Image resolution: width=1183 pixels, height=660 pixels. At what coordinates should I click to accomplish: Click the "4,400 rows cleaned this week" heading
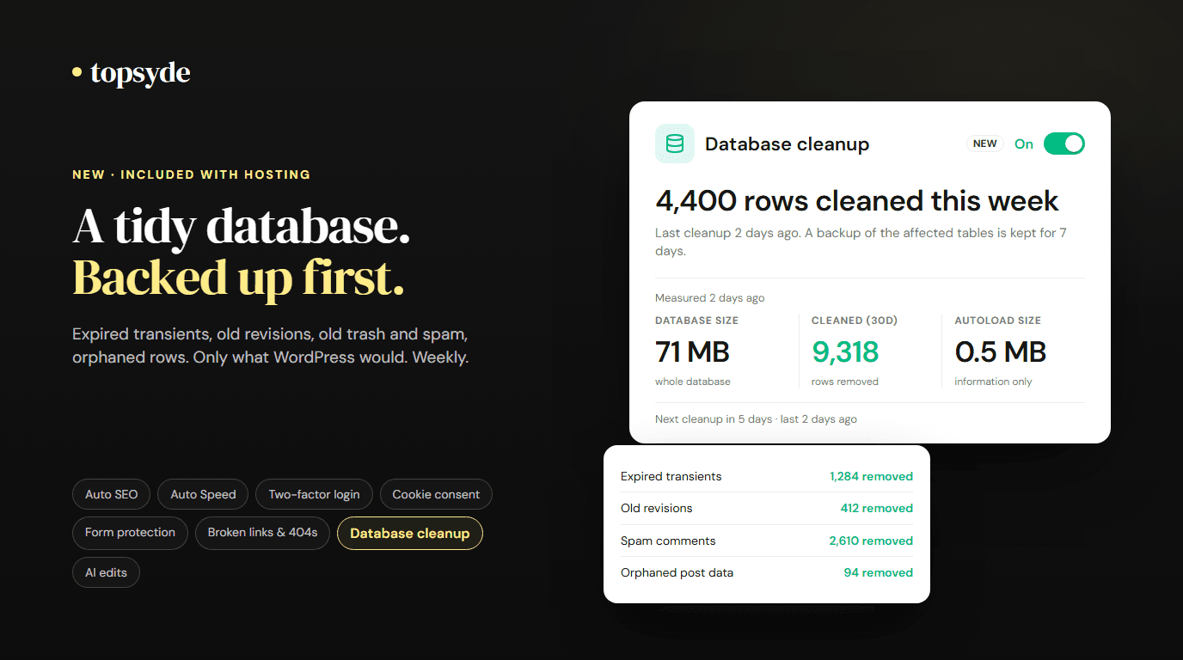coord(857,200)
